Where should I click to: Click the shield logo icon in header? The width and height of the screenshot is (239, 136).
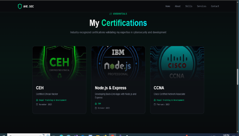point(20,6)
